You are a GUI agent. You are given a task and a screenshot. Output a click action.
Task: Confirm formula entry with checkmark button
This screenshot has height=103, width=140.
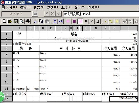(59, 14)
